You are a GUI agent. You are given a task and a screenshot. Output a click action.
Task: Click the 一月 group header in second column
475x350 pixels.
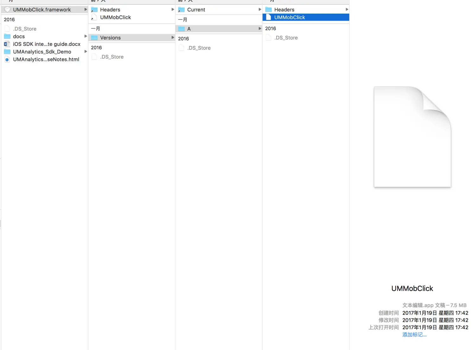(x=95, y=28)
